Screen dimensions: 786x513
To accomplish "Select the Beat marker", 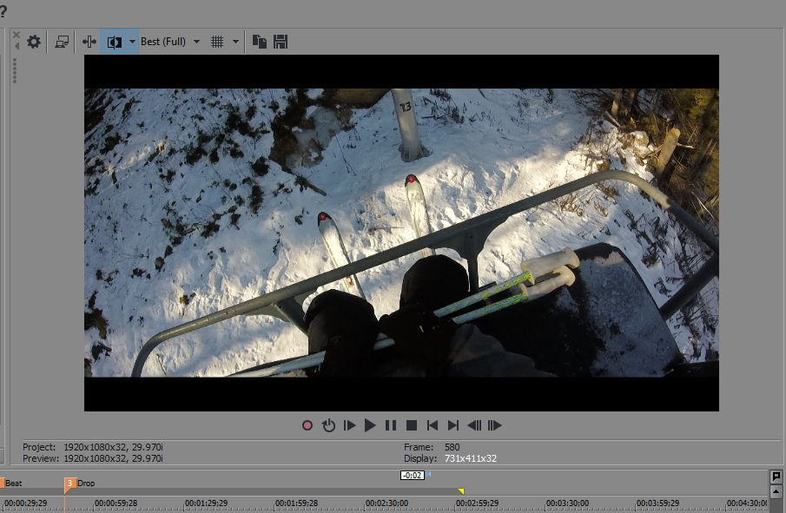I will coord(11,483).
